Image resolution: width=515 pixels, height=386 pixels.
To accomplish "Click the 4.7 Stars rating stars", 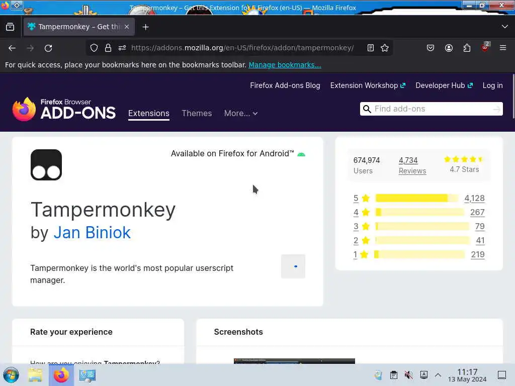I will 464,159.
